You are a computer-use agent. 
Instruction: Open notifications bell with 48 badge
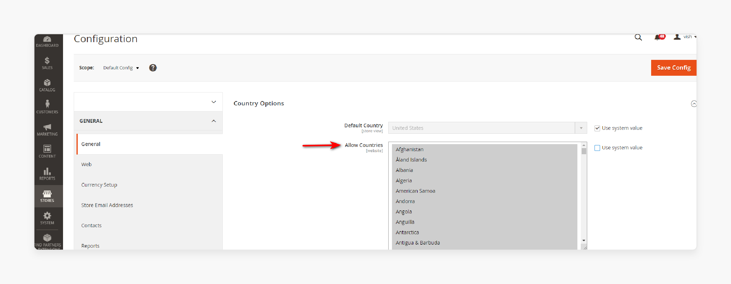pyautogui.click(x=659, y=37)
